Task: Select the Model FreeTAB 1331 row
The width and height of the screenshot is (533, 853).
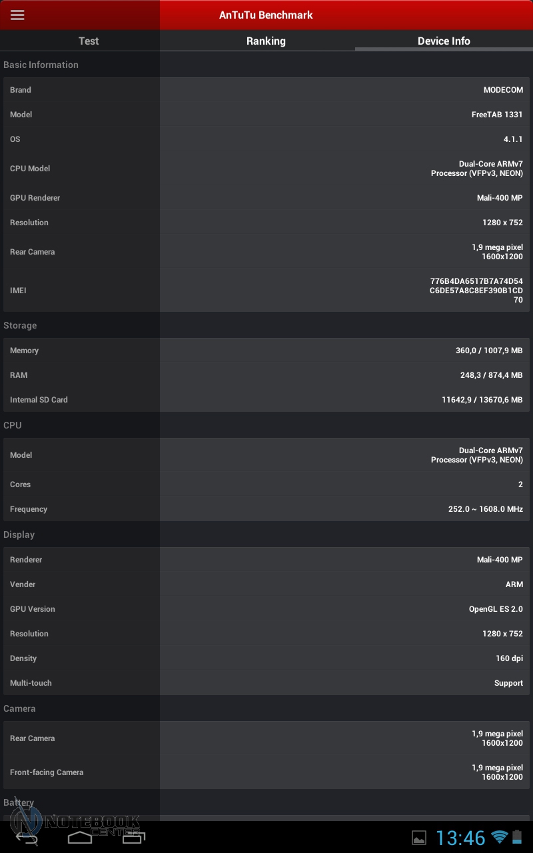Action: coord(266,115)
